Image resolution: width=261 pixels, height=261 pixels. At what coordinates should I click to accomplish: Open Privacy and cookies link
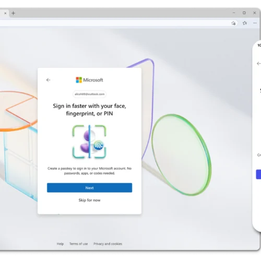tap(108, 244)
